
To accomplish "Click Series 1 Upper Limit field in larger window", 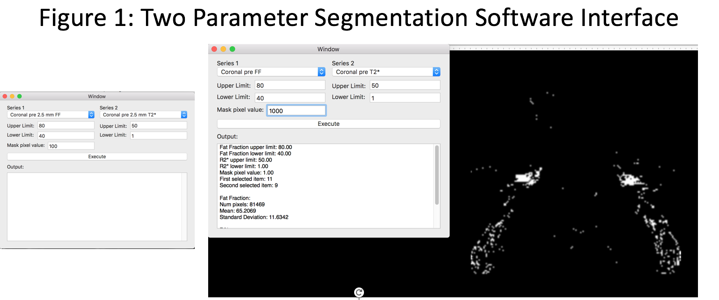I will (x=290, y=86).
